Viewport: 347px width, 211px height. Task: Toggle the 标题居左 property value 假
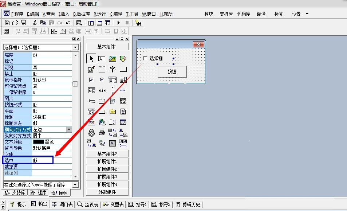coord(52,123)
